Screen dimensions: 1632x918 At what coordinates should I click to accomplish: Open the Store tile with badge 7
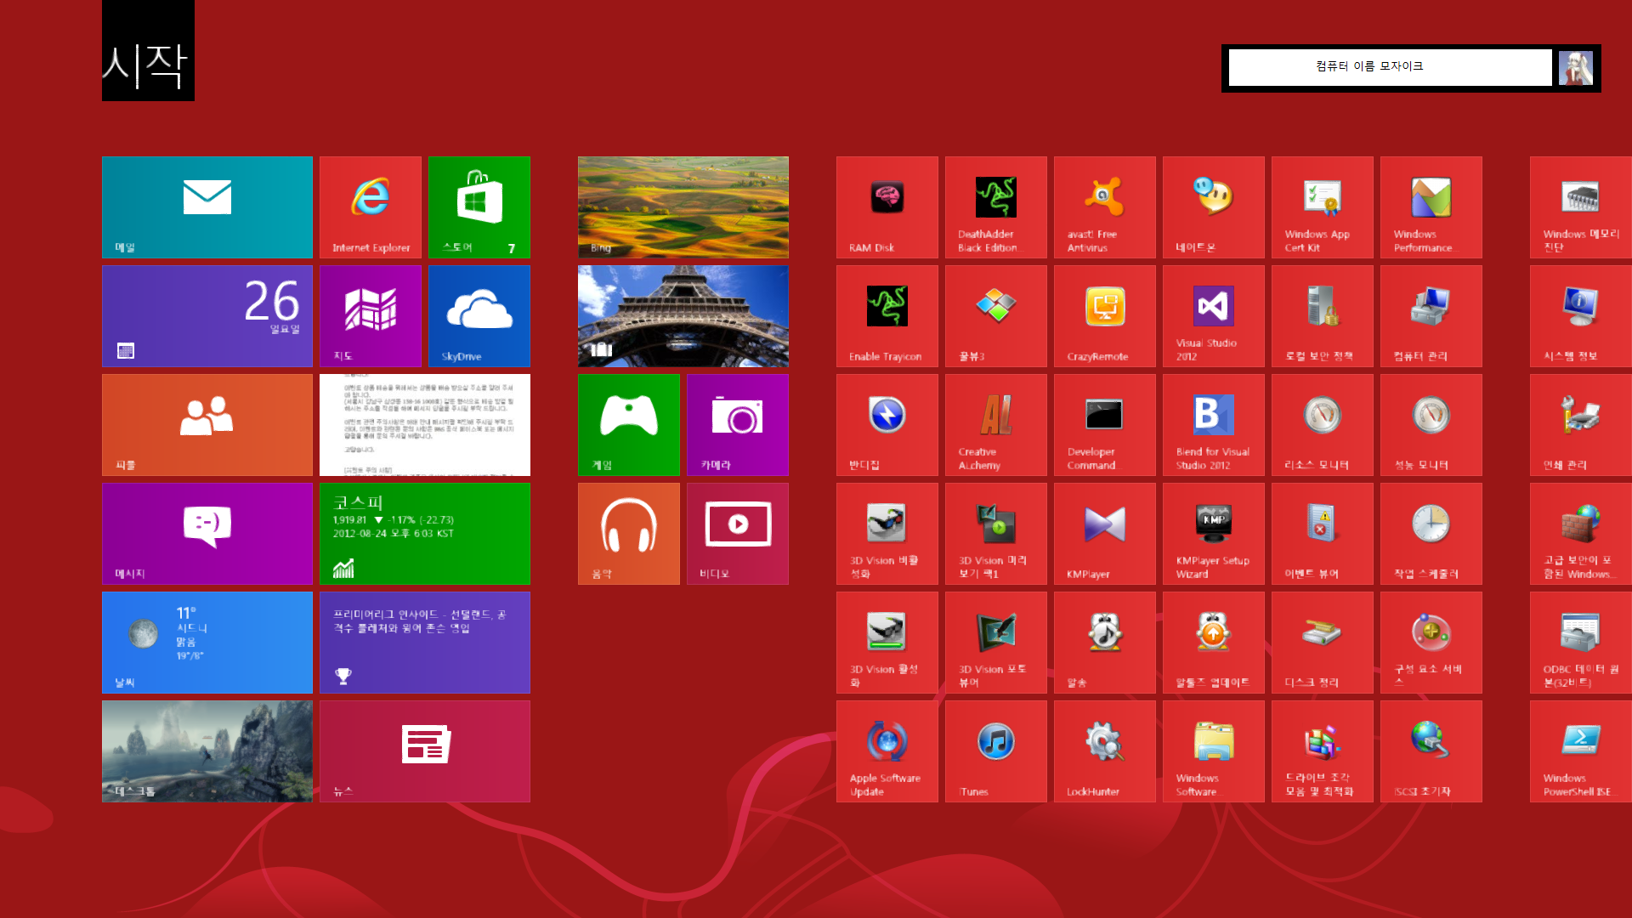(479, 207)
